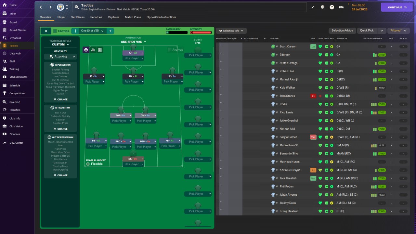Switch to the Captains tab
The width and height of the screenshot is (416, 234).
[113, 17]
